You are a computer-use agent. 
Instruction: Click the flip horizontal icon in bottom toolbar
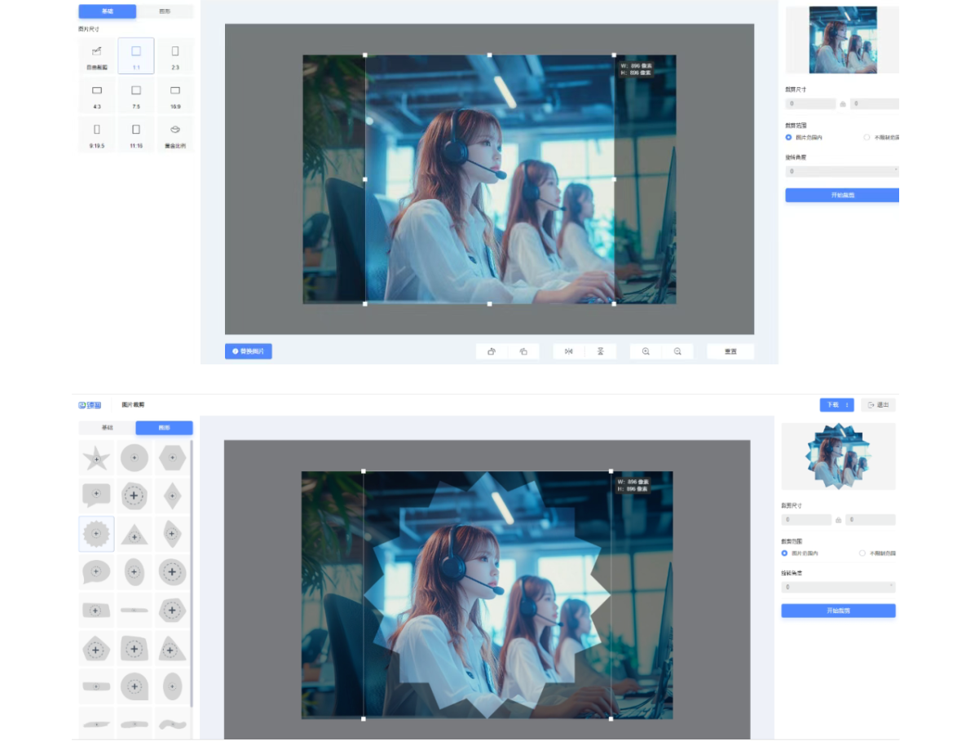[569, 351]
